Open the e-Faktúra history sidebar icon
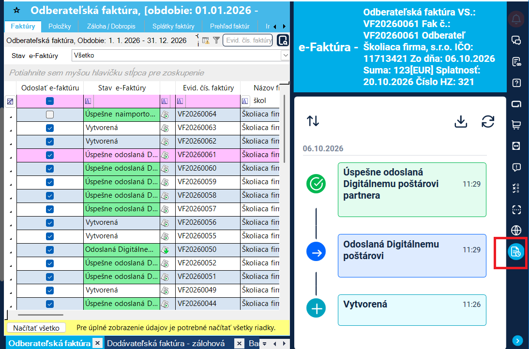Viewport: 529px width, 349px height. pyautogui.click(x=516, y=252)
